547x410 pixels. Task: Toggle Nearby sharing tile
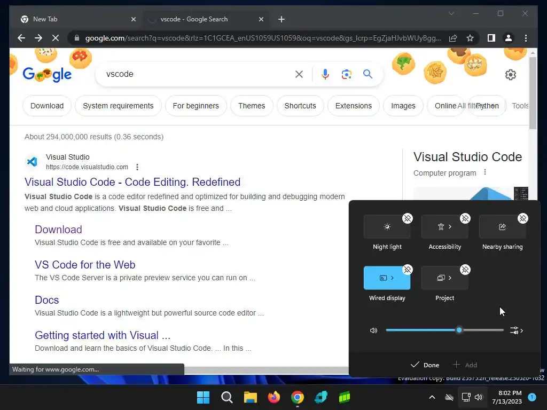(502, 227)
